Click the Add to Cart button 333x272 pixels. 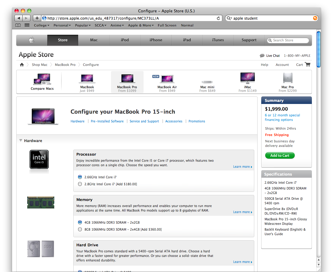280,155
